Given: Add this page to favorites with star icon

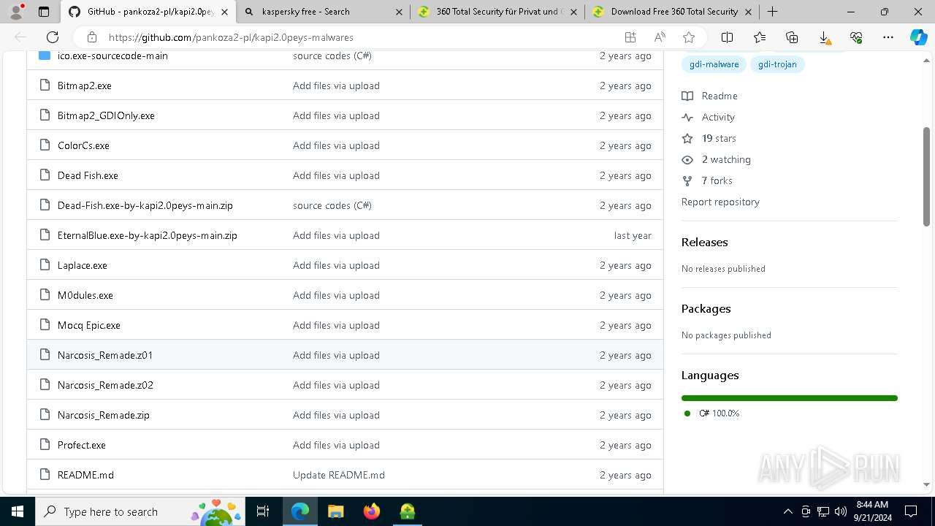Looking at the screenshot, I should click(688, 37).
